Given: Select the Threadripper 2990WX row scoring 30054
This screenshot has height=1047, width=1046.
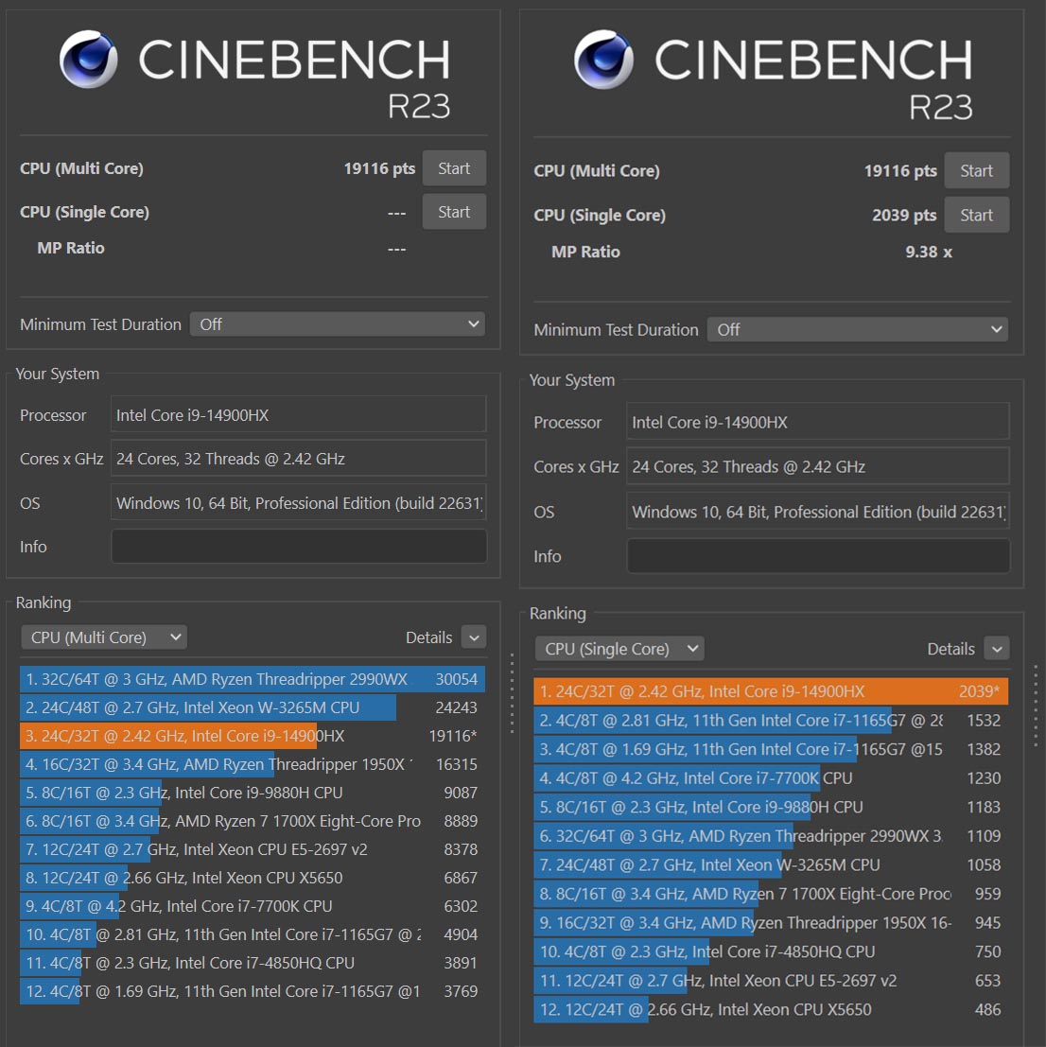Looking at the screenshot, I should point(253,679).
